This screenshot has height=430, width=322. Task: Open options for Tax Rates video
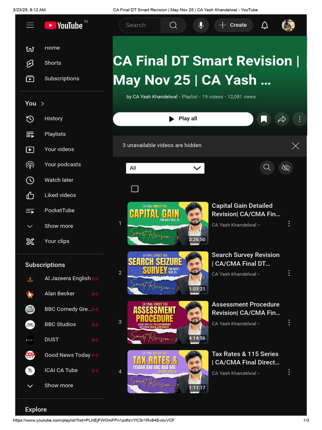point(289,372)
